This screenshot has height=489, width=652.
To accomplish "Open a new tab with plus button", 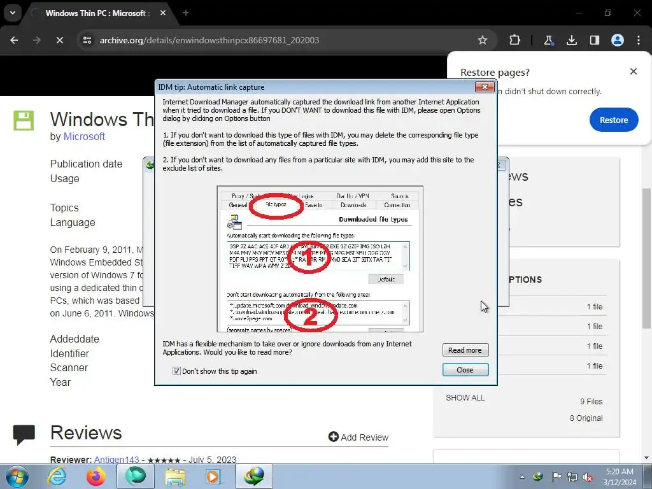I will (186, 13).
